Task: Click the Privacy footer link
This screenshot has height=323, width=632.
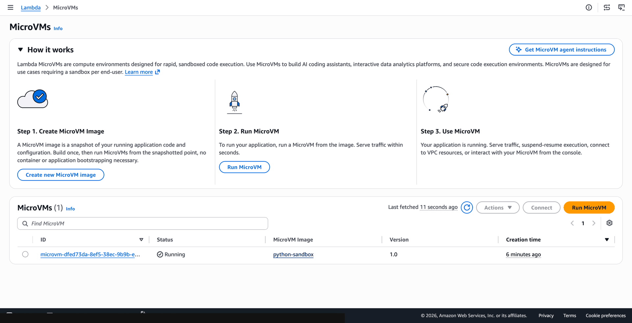Action: pos(546,315)
